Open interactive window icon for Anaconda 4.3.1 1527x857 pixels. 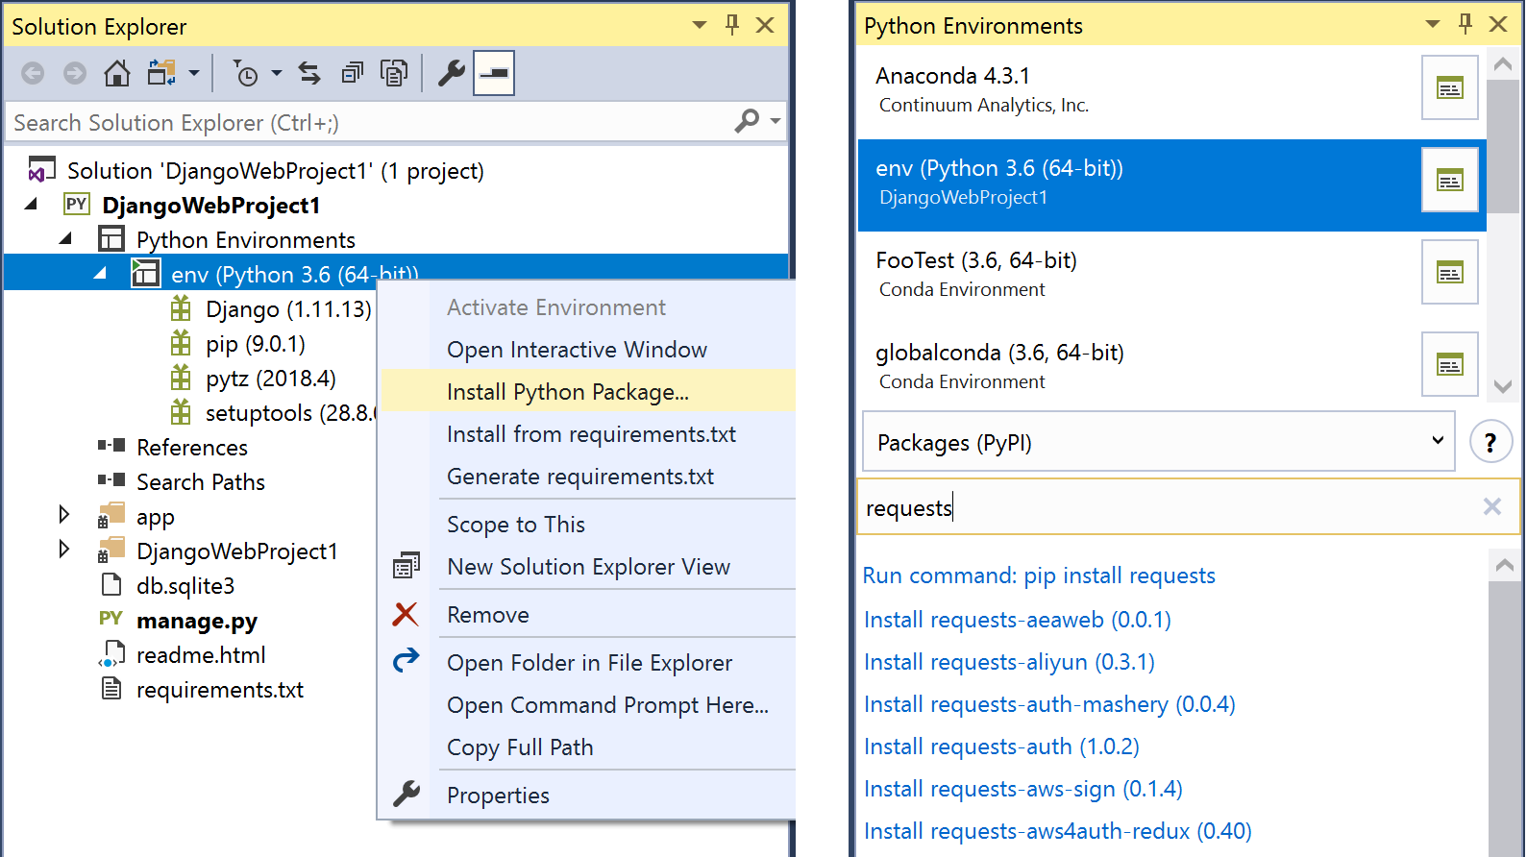pyautogui.click(x=1450, y=88)
